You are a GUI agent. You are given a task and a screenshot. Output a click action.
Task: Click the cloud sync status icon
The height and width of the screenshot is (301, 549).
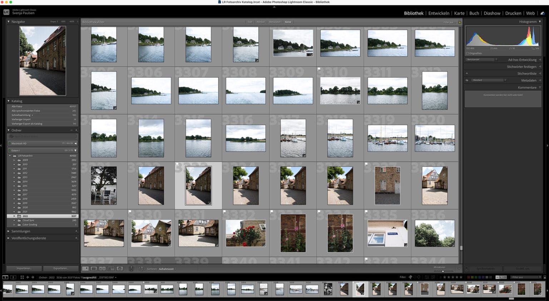click(542, 13)
